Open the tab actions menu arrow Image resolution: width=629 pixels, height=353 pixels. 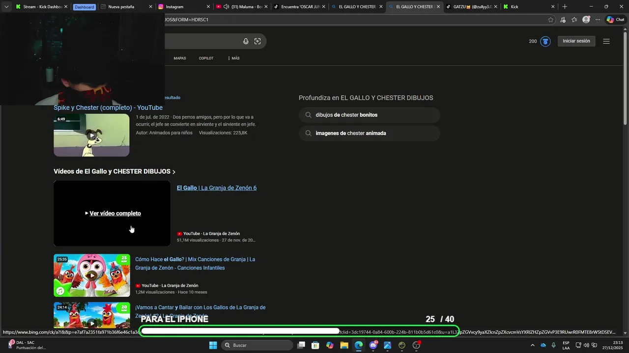point(6,7)
